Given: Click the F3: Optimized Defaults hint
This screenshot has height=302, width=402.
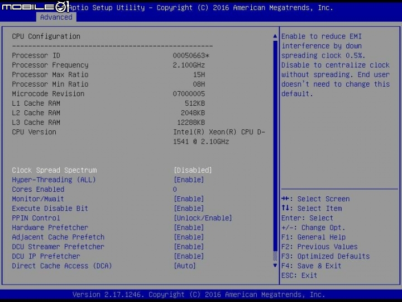Looking at the screenshot, I should click(x=326, y=256).
